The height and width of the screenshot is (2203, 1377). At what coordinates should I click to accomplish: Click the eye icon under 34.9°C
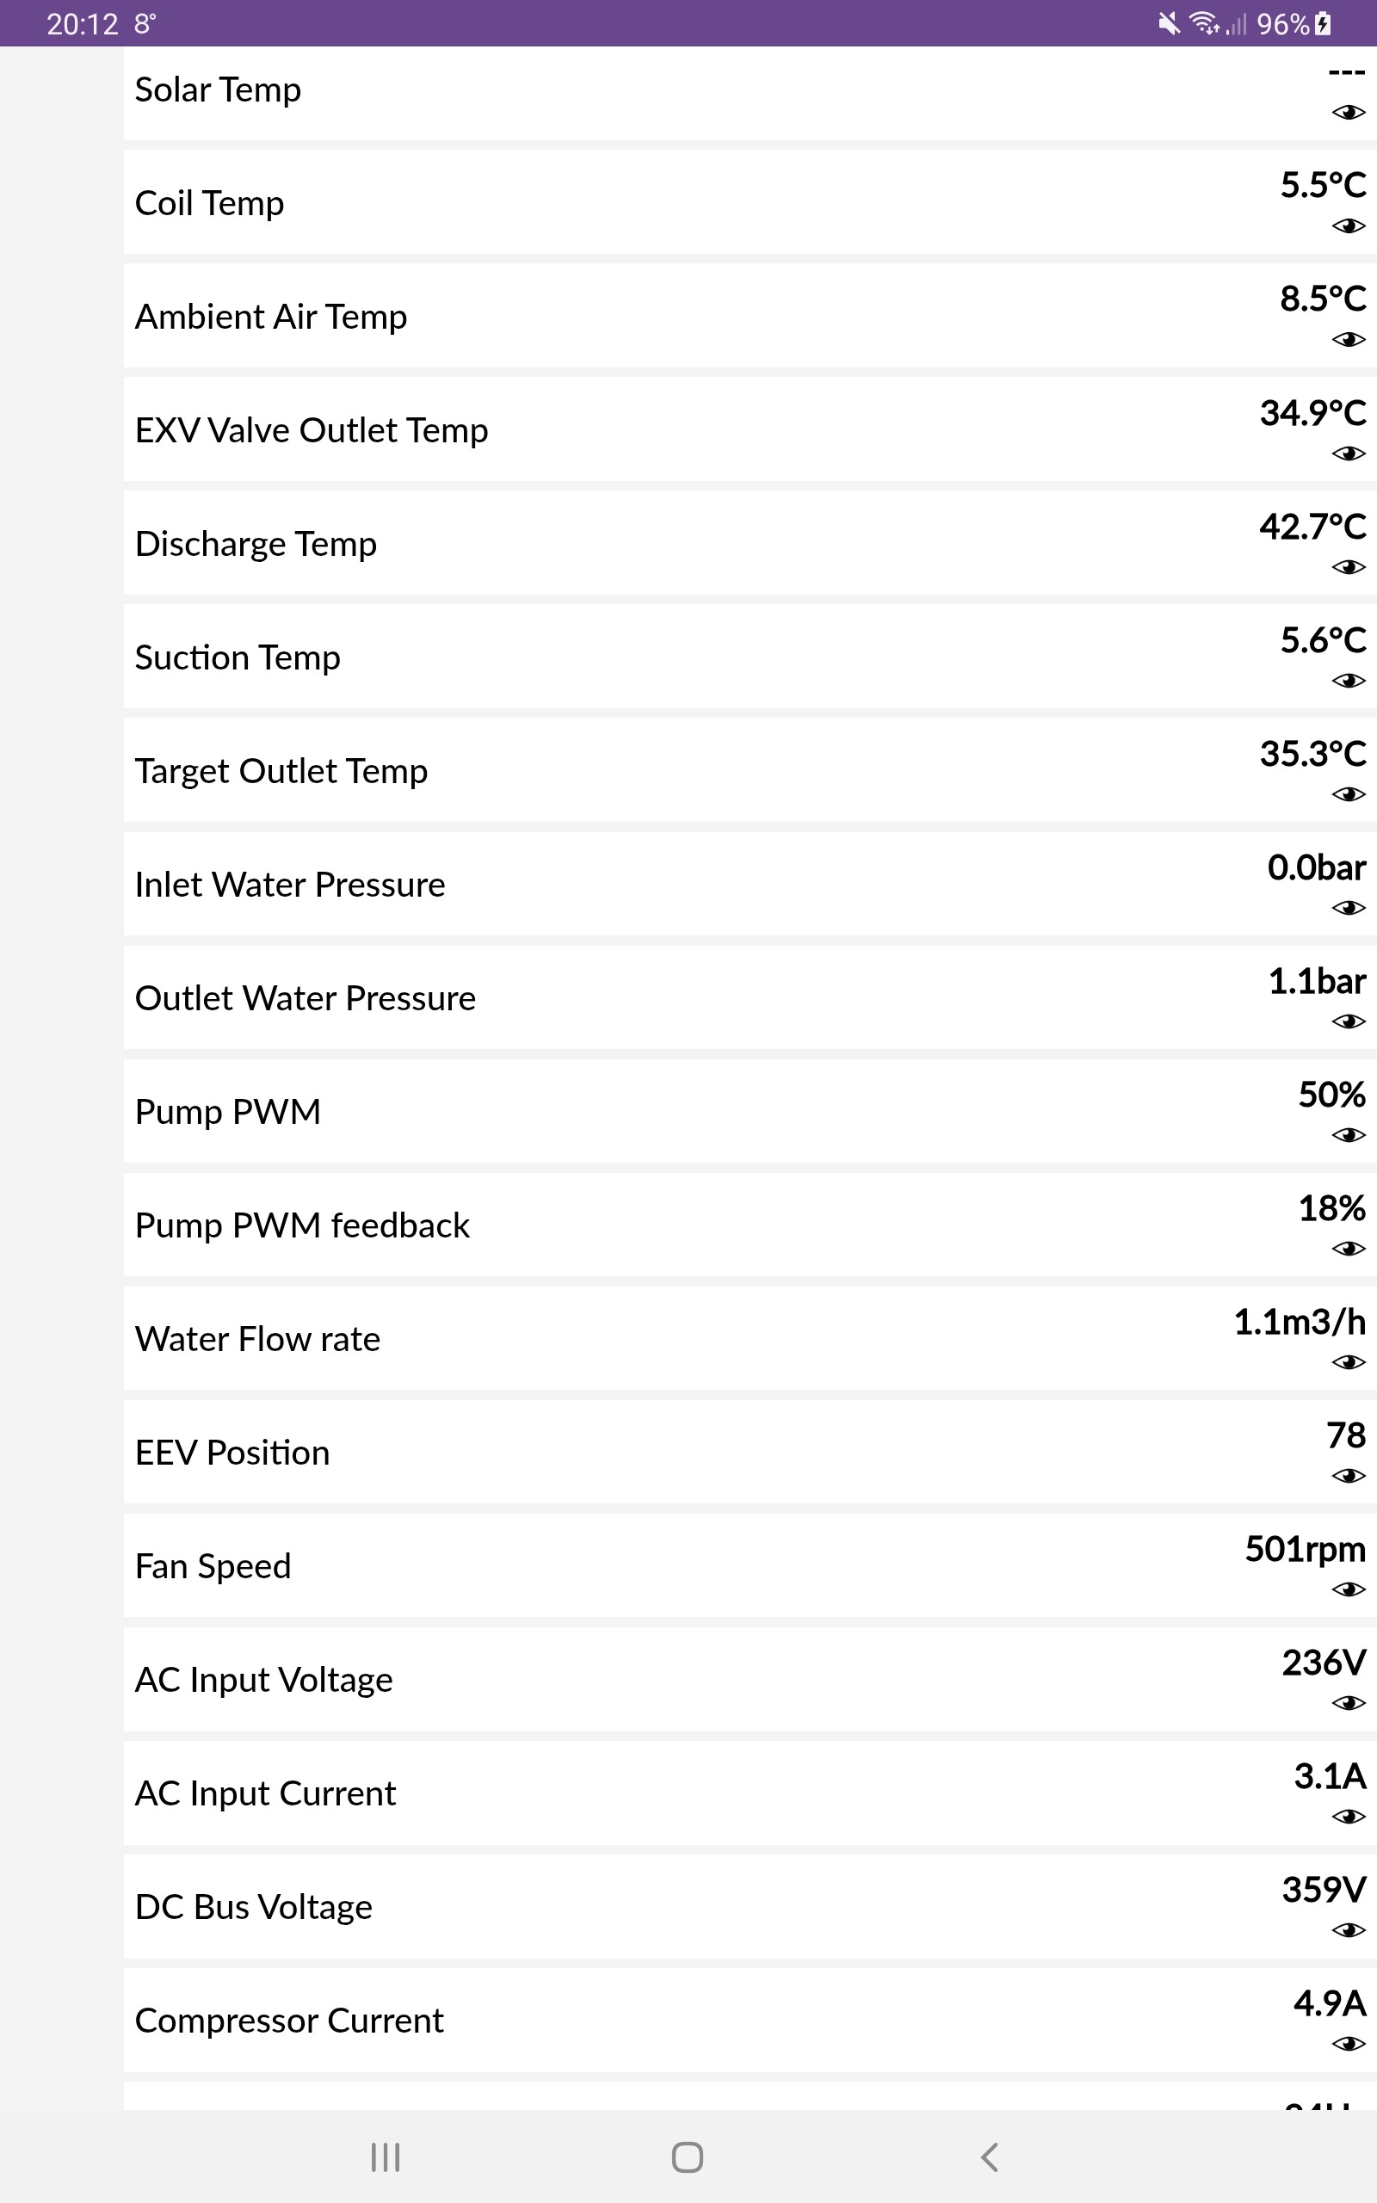[x=1348, y=454]
